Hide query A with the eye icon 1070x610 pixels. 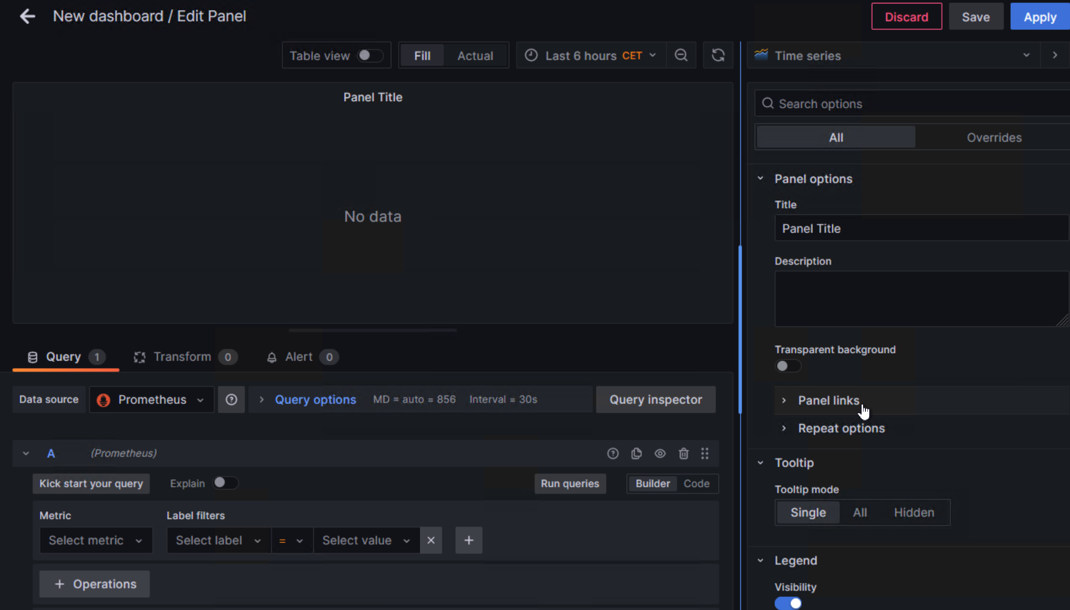click(660, 454)
